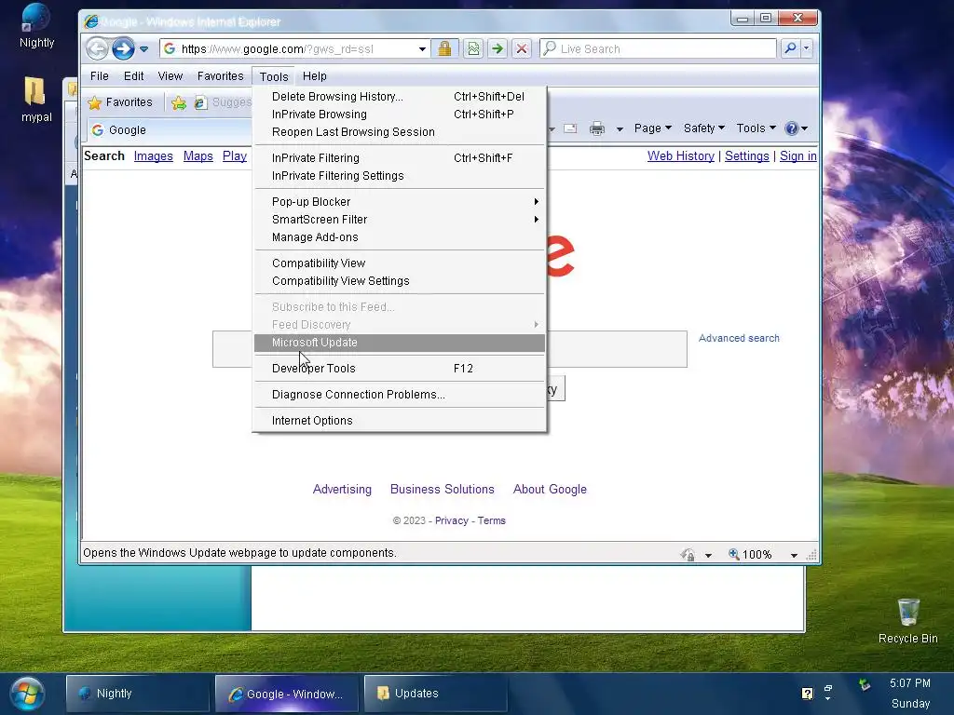Open the search provider dropdown arrow

coord(807,48)
